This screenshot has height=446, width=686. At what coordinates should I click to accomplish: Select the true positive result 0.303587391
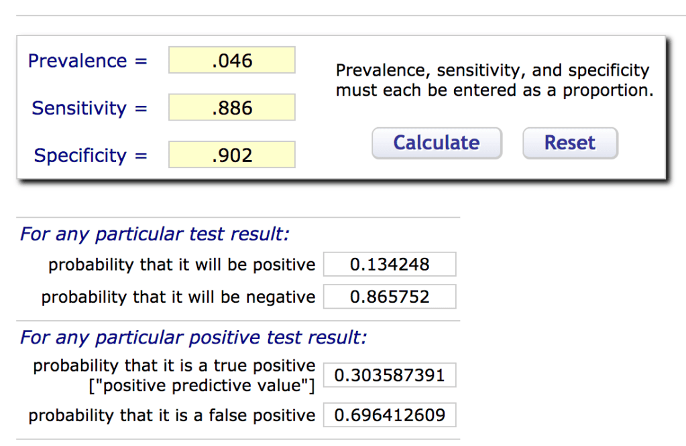(389, 375)
